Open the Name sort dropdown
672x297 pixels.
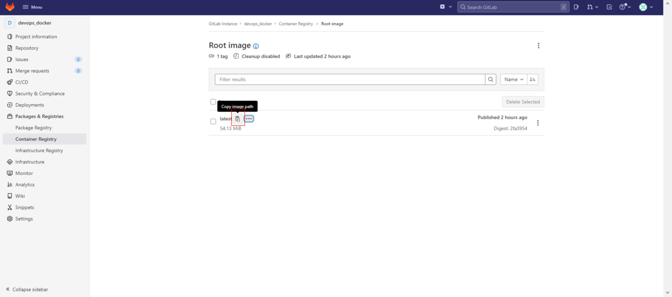pyautogui.click(x=514, y=79)
